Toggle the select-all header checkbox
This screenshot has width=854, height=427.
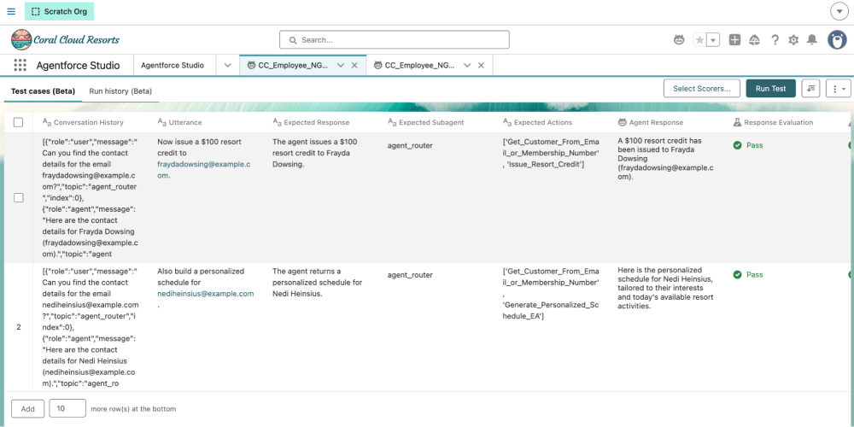[18, 122]
